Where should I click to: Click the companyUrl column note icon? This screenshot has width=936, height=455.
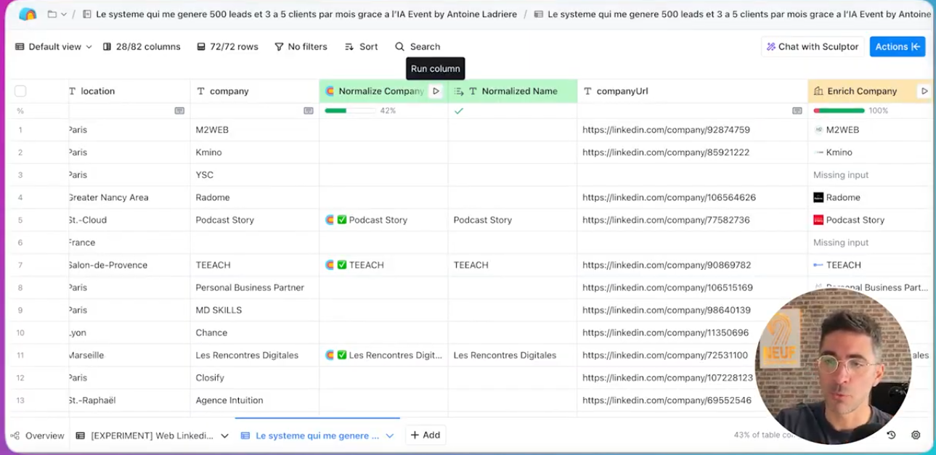797,111
